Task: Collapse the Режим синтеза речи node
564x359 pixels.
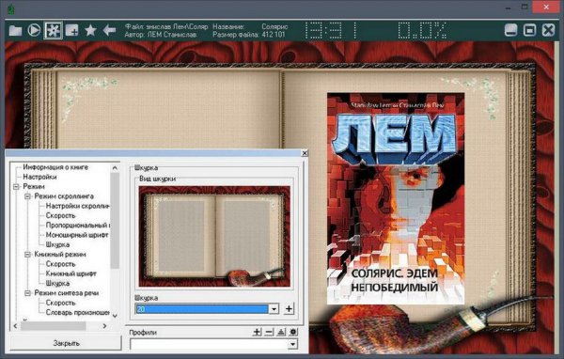Action: pyautogui.click(x=27, y=293)
